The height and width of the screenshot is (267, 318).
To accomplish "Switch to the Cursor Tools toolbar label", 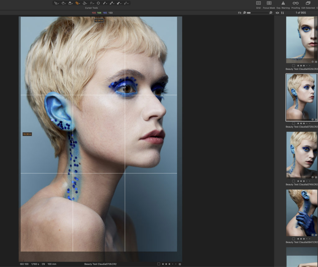I will click(91, 7).
